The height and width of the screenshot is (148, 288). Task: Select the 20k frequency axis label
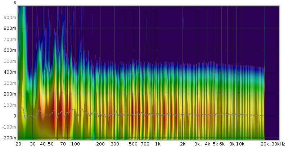(265, 144)
